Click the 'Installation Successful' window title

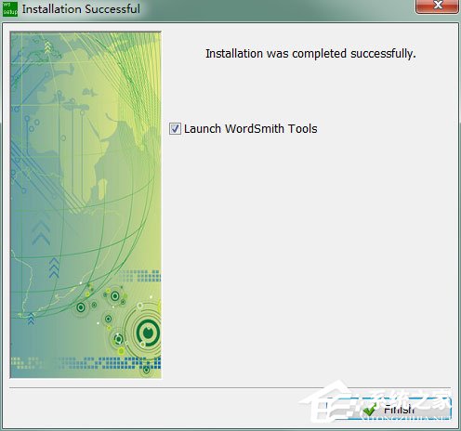click(81, 9)
